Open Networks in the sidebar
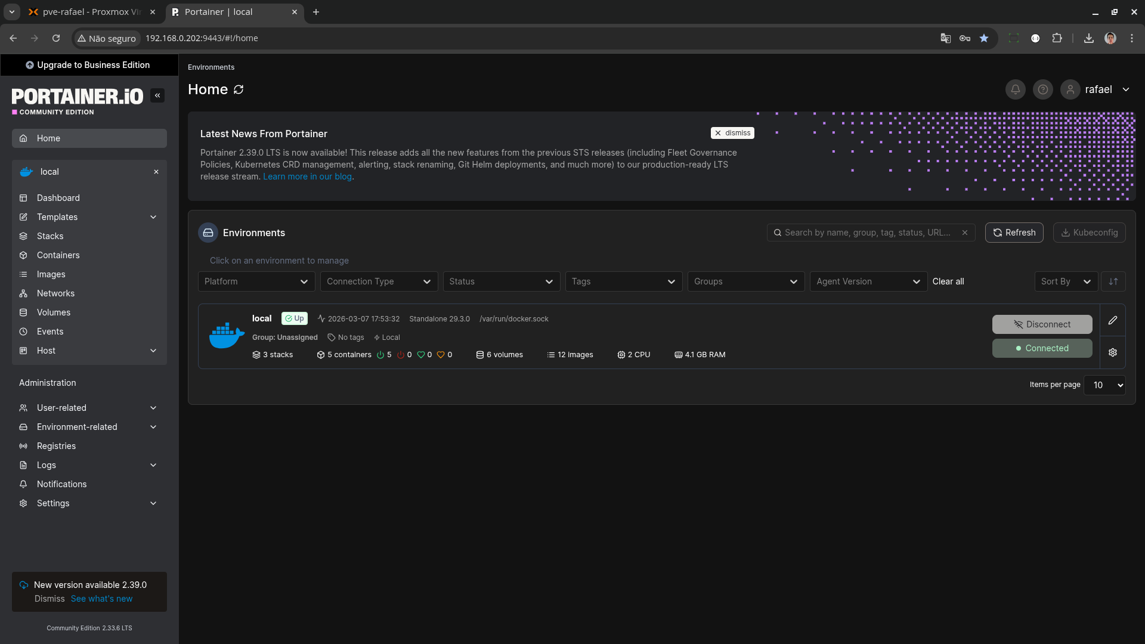The image size is (1145, 644). click(89, 293)
